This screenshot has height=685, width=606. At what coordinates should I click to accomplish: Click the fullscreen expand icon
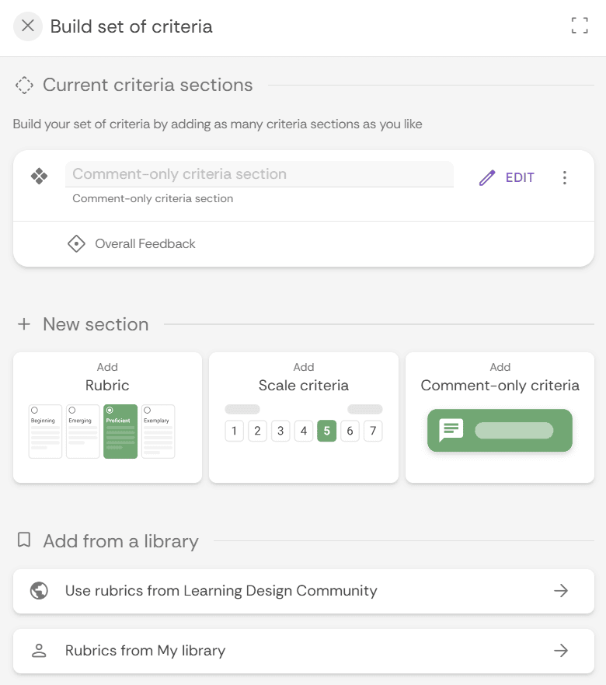pyautogui.click(x=580, y=25)
